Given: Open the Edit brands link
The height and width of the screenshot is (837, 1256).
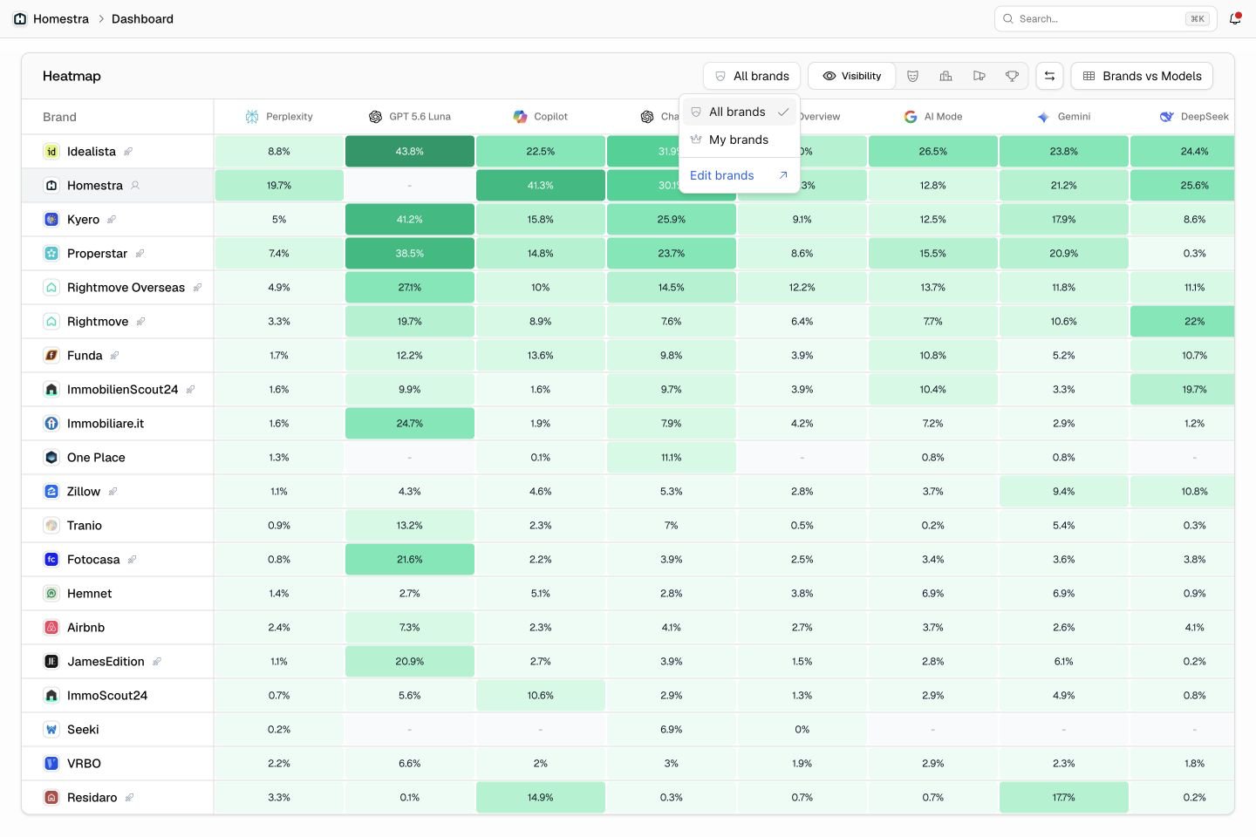Looking at the screenshot, I should (740, 175).
